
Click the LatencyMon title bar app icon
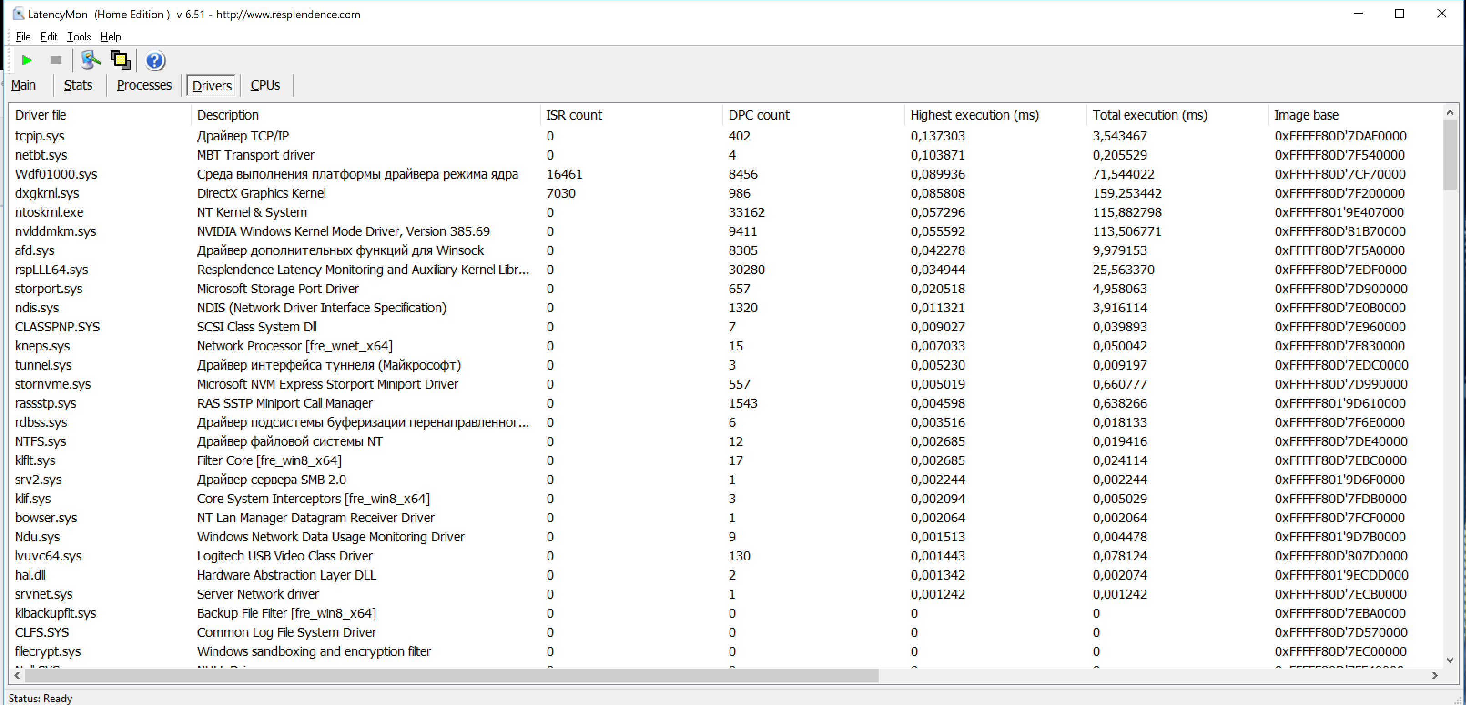[18, 14]
